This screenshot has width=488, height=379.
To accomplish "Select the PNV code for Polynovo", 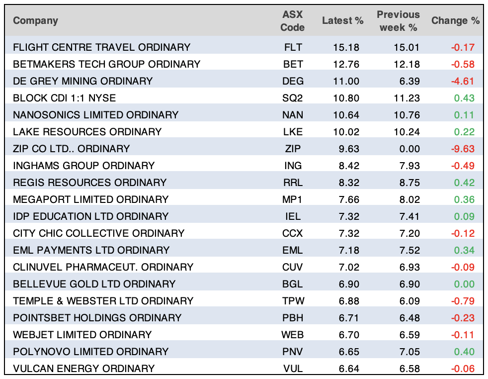I will [292, 352].
